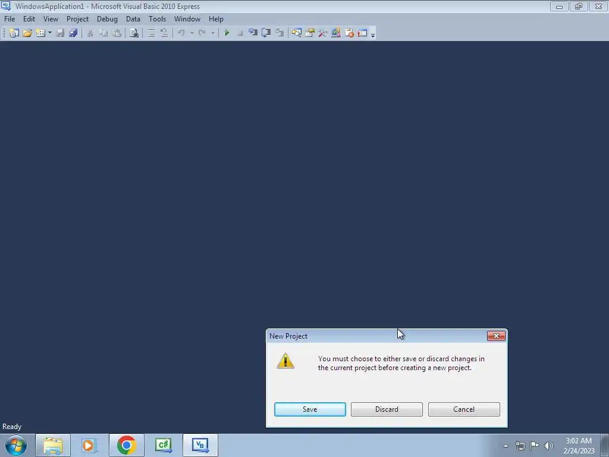Click the warning triangle icon in dialog
This screenshot has height=457, width=609.
[285, 361]
